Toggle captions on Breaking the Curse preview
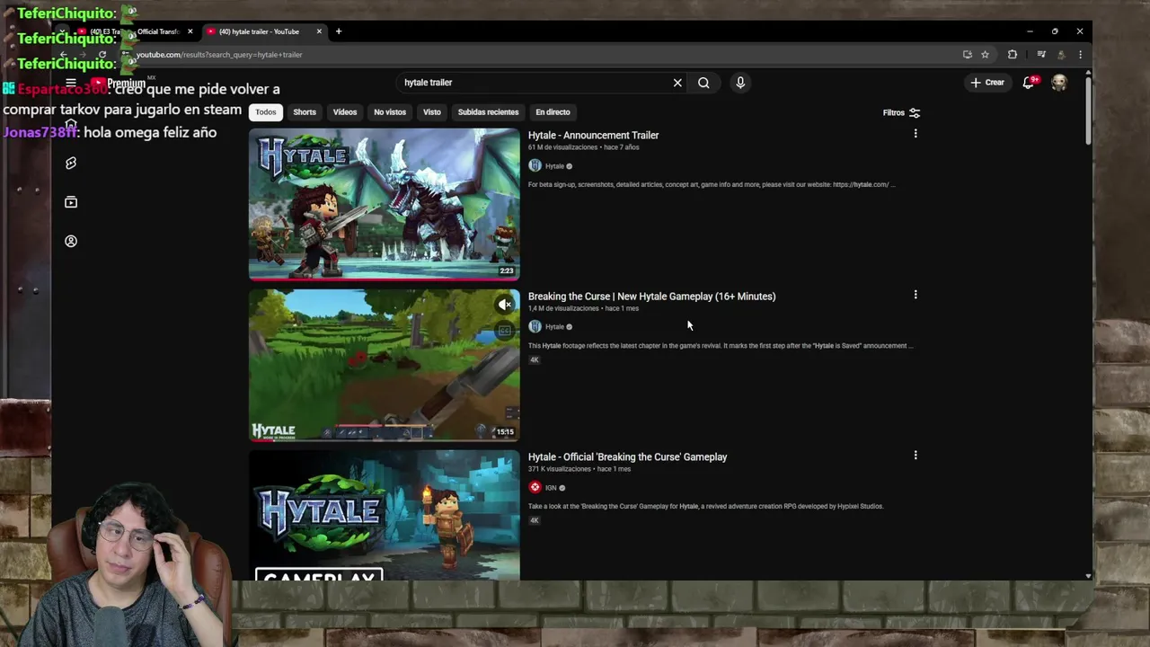Screen dimensions: 1150x647 click(504, 331)
